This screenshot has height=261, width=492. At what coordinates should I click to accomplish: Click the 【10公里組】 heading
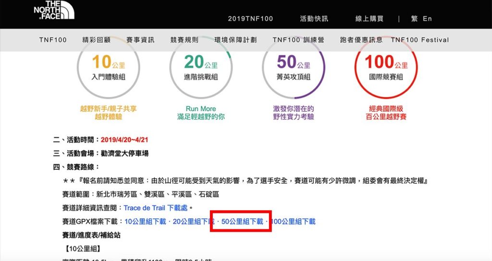click(x=83, y=249)
